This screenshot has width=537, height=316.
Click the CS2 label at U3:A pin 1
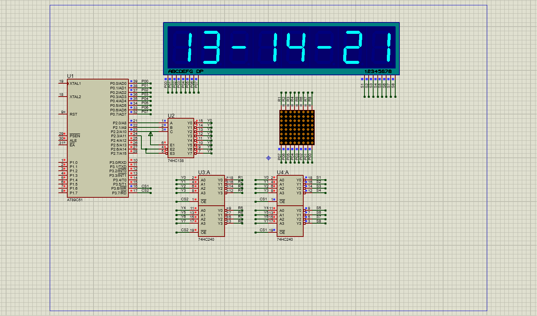coord(185,199)
